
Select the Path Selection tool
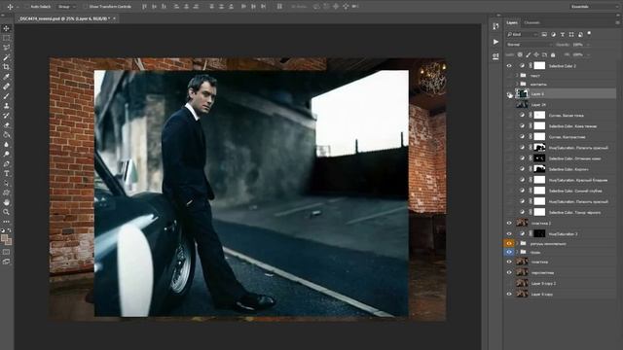pyautogui.click(x=7, y=184)
